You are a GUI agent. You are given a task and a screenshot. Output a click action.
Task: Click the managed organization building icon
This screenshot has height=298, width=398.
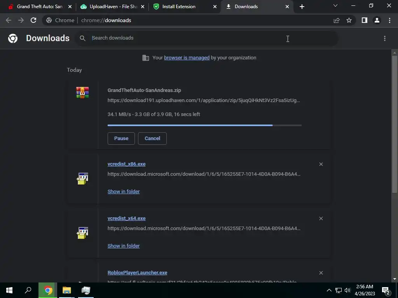[x=146, y=58]
